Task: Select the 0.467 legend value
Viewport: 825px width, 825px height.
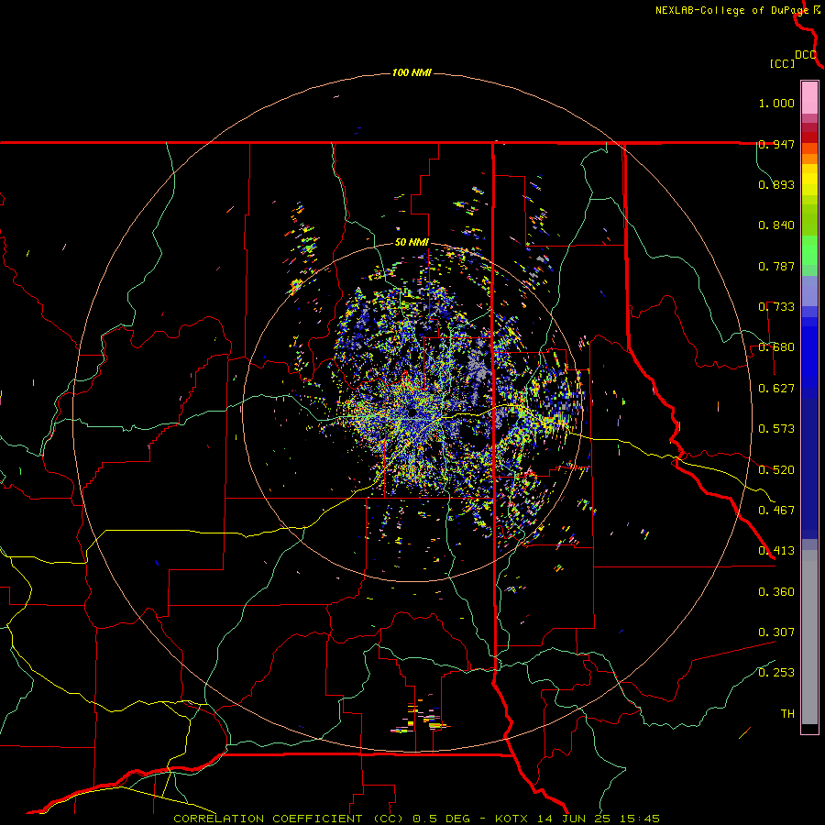Action: 776,511
